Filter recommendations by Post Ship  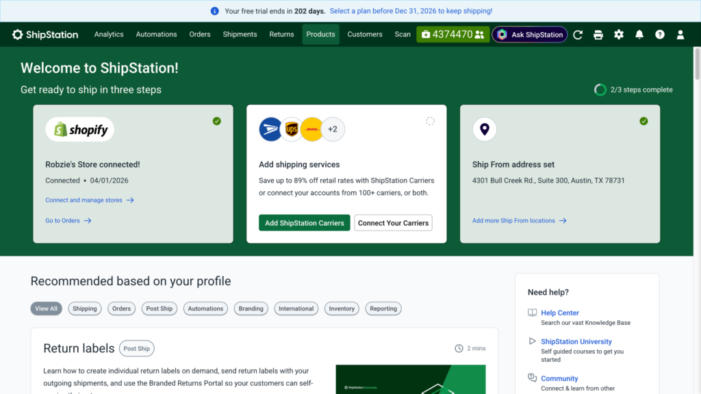159,308
